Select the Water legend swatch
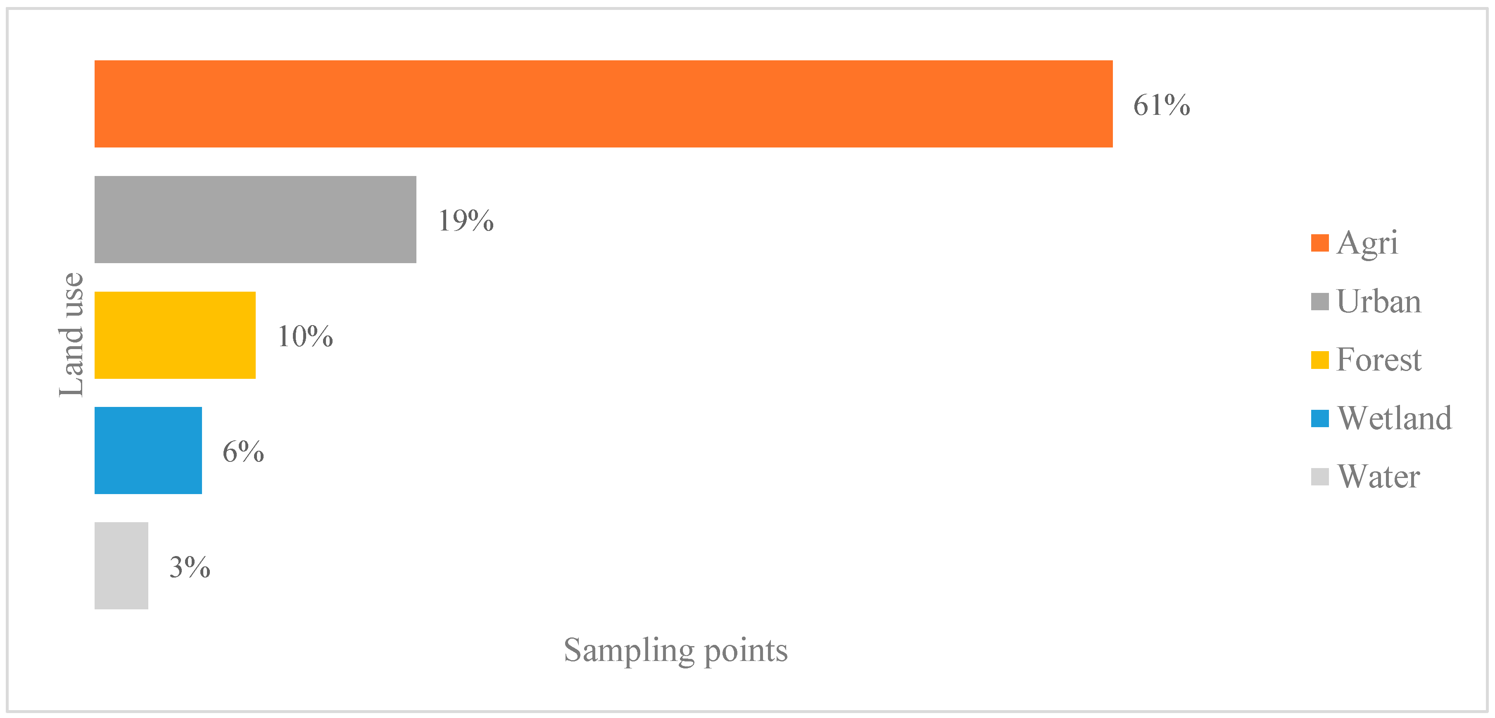Image resolution: width=1495 pixels, height=718 pixels. coord(1319,477)
